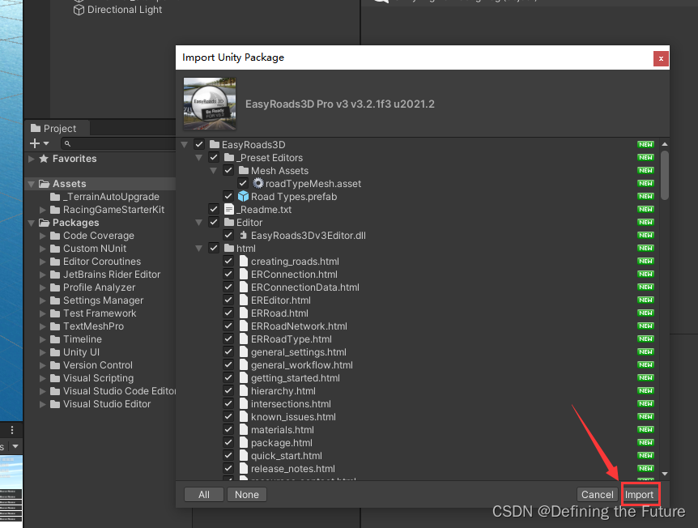Click the Cancel button
Screen dimensions: 698x528
tap(597, 495)
